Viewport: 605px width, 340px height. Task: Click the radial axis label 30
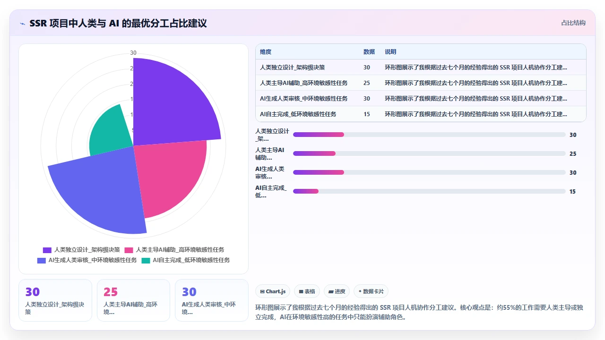click(133, 53)
